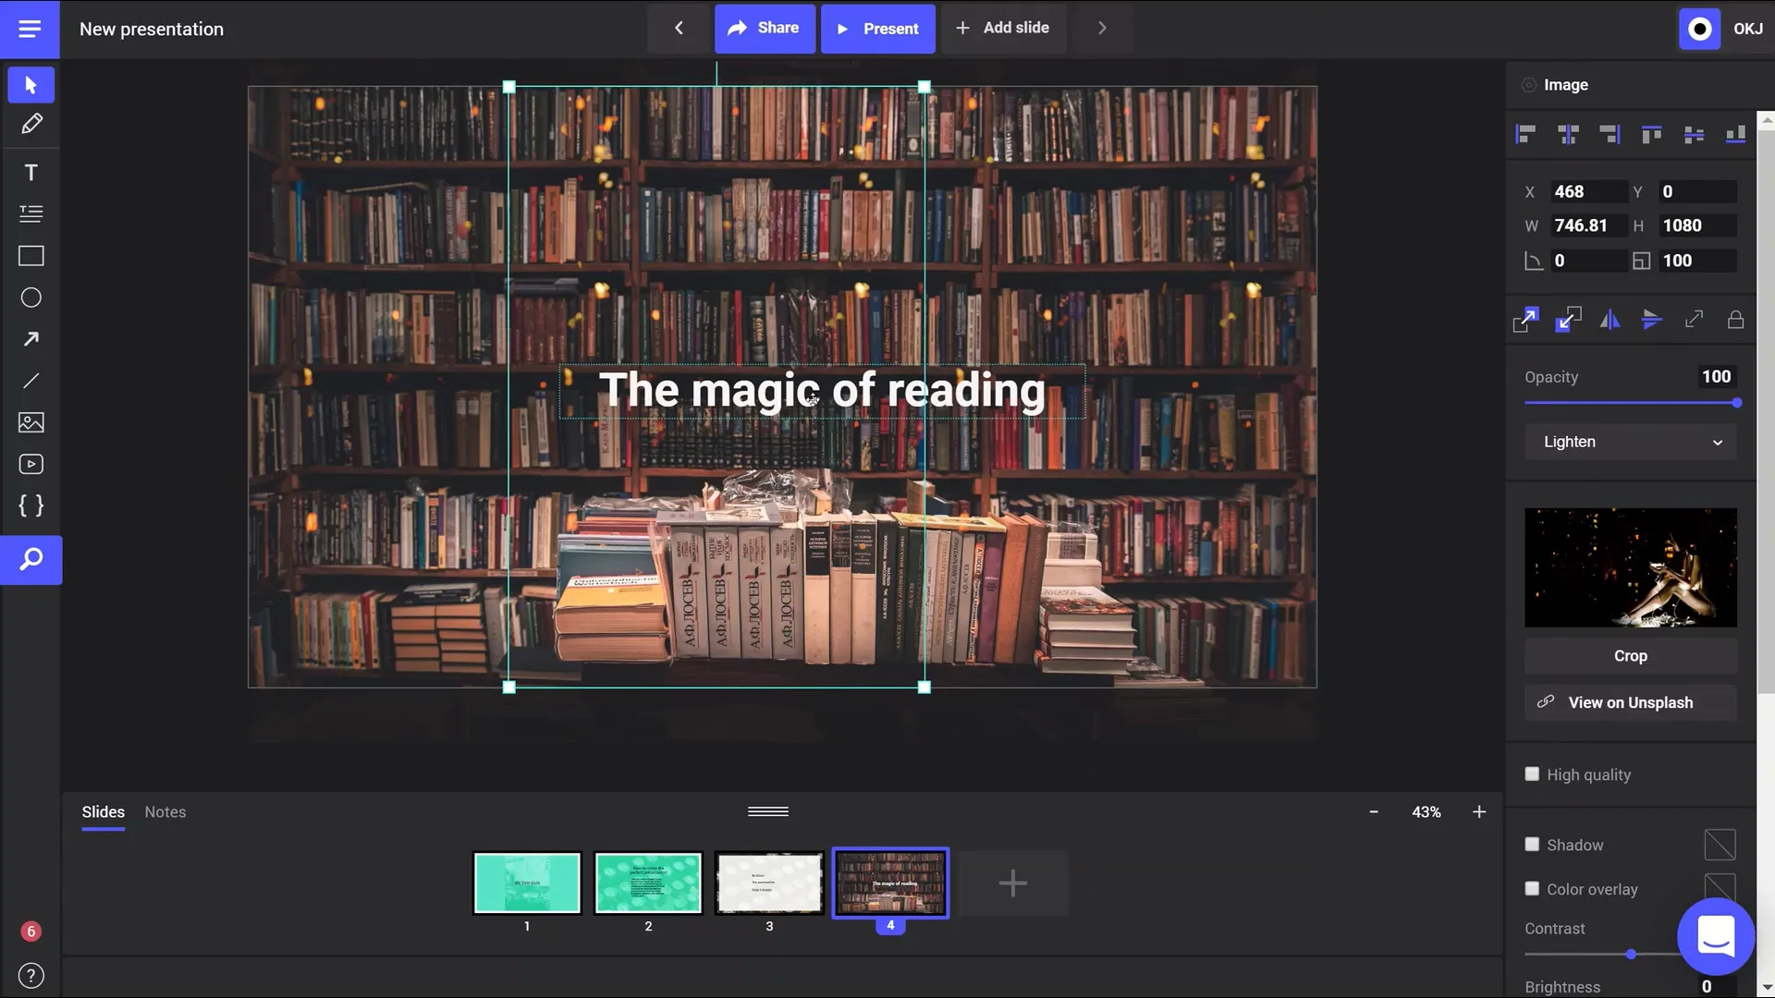Pick the Ellipse shape tool
This screenshot has width=1775, height=998.
coord(31,298)
